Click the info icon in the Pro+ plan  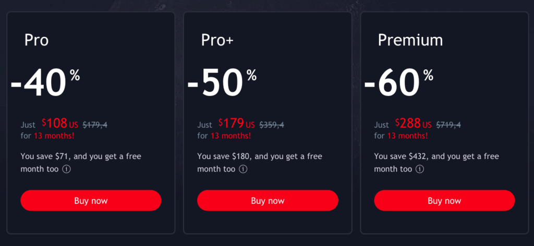(243, 169)
